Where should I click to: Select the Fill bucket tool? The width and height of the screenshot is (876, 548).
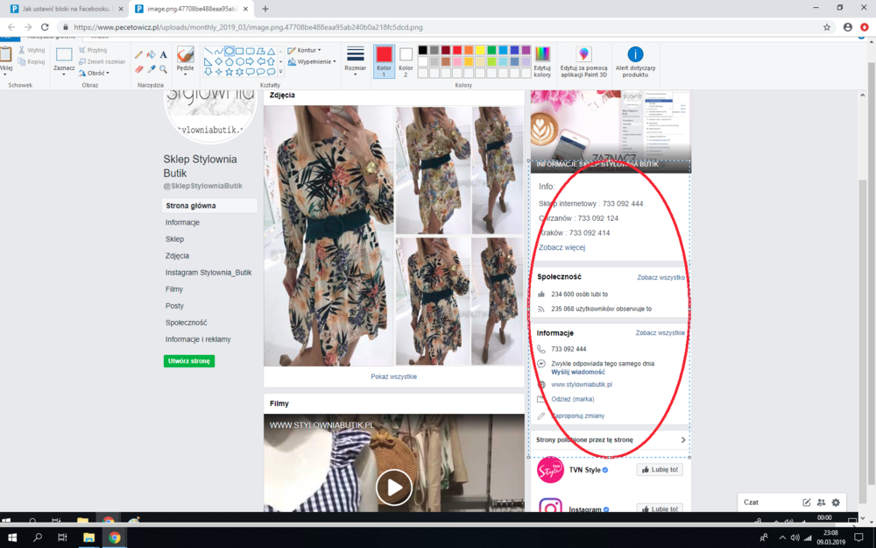[151, 54]
